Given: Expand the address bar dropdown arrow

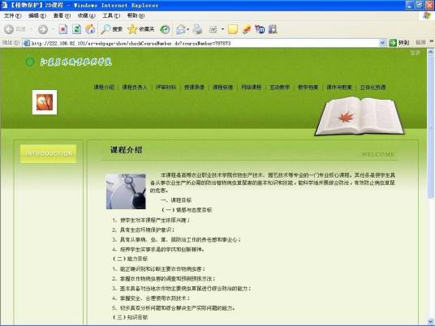Looking at the screenshot, I should pos(382,43).
